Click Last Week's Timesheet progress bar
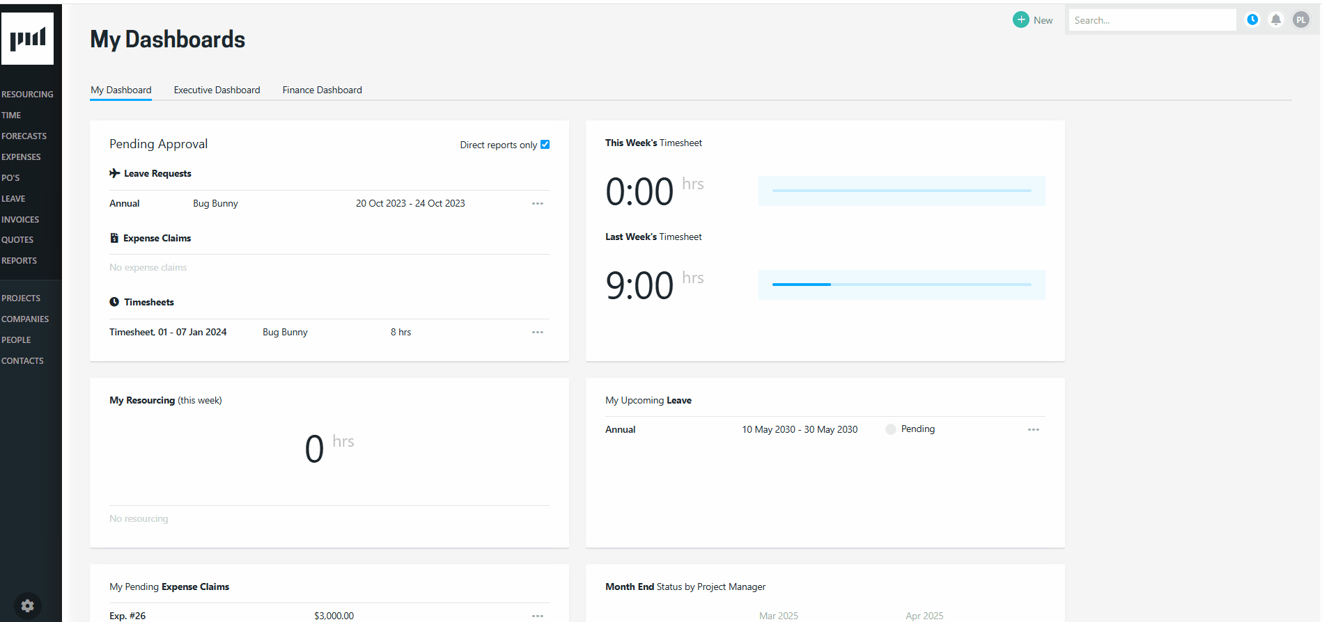The height and width of the screenshot is (622, 1322). [x=901, y=285]
